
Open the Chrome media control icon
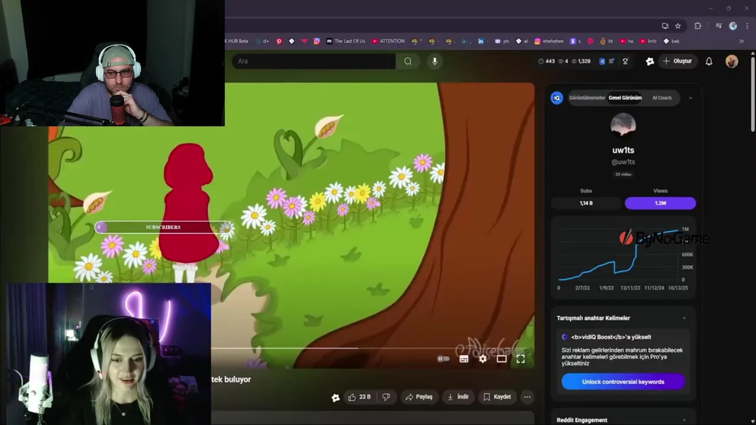click(719, 26)
